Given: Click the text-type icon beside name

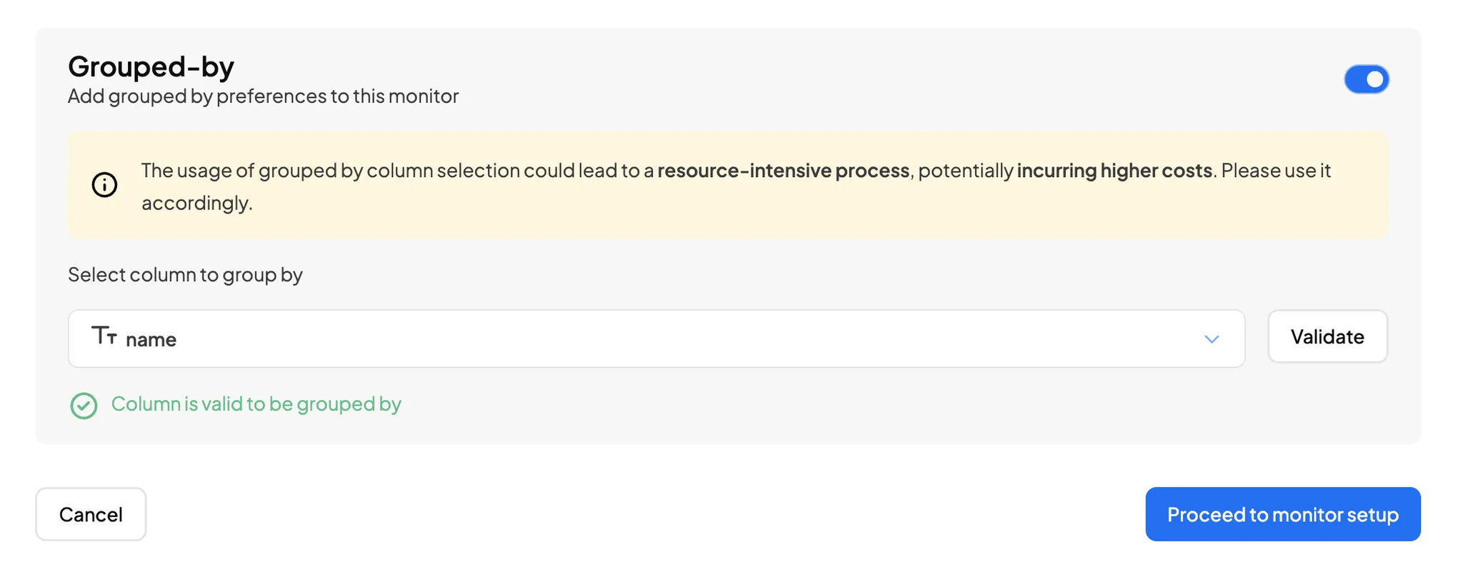Looking at the screenshot, I should tap(104, 336).
